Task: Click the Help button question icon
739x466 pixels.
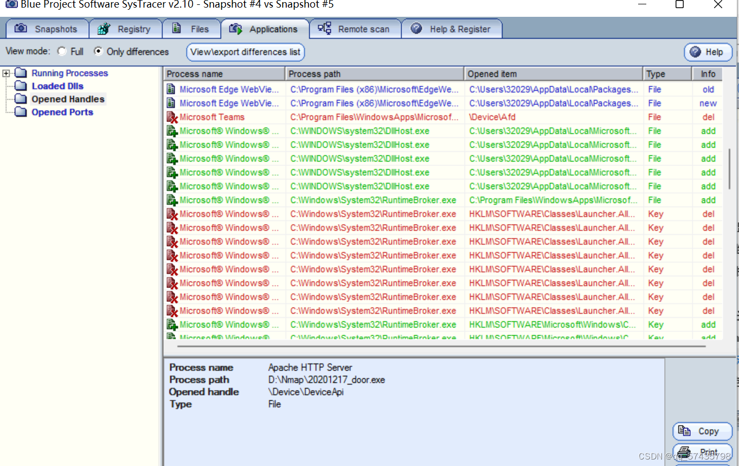Action: (x=696, y=52)
